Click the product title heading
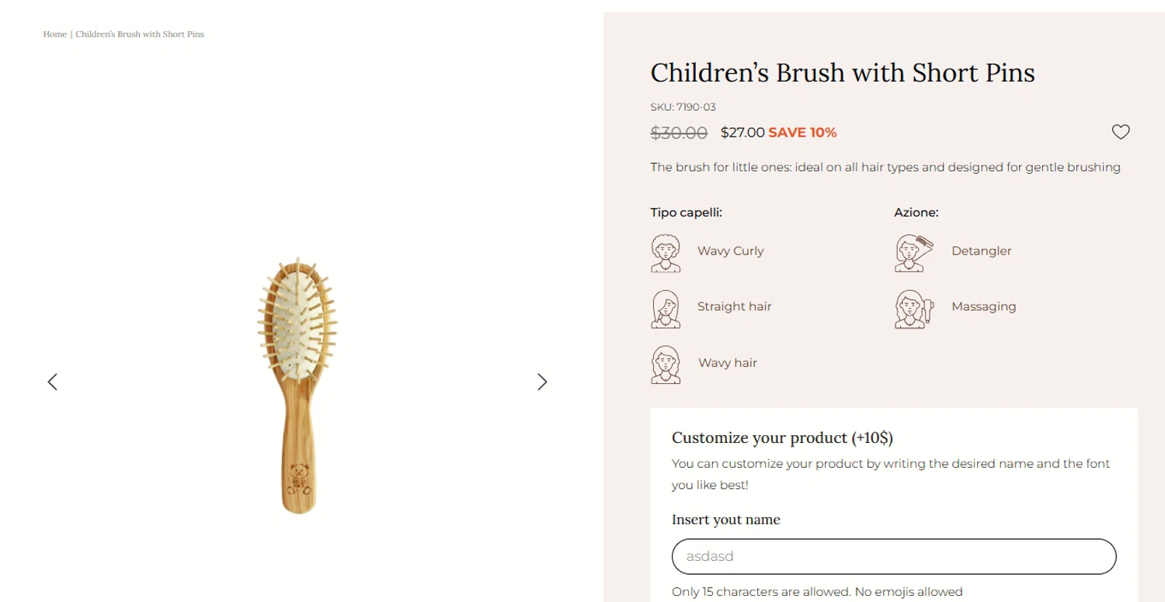Screen dimensions: 1165x602 [842, 73]
